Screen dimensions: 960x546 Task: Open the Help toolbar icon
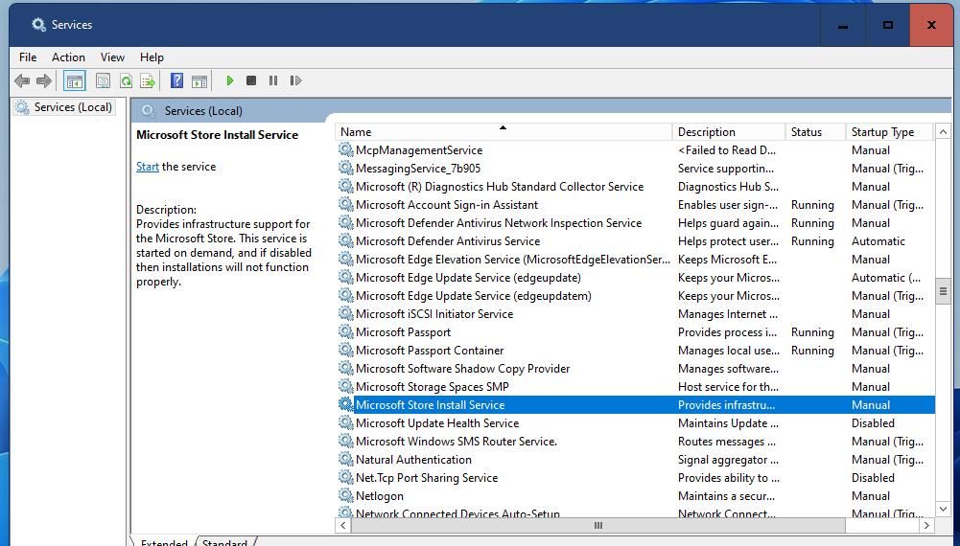(176, 80)
